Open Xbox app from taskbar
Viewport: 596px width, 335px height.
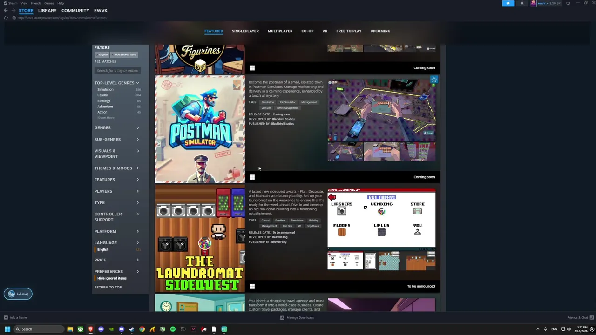coord(80,329)
